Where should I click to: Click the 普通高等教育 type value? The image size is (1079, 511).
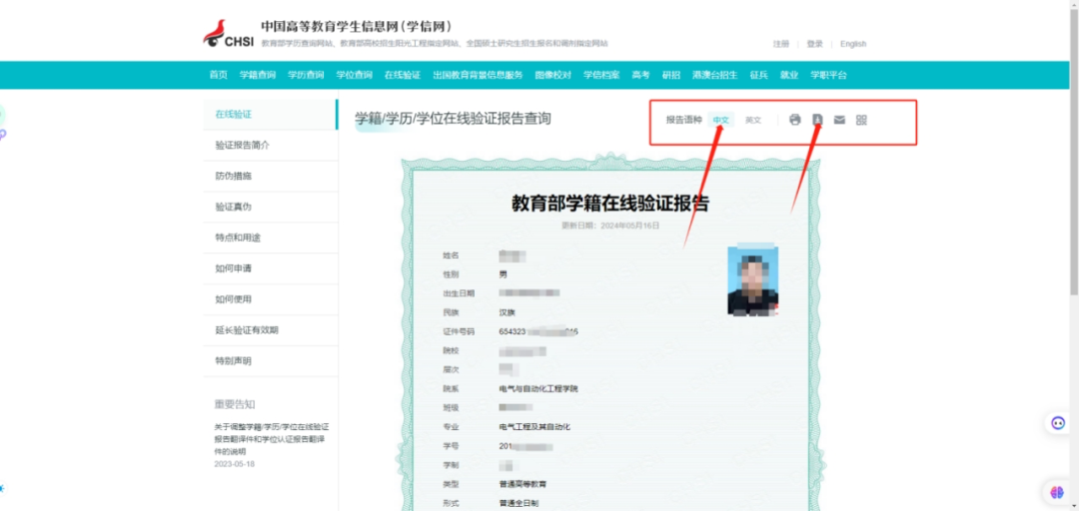tap(523, 484)
